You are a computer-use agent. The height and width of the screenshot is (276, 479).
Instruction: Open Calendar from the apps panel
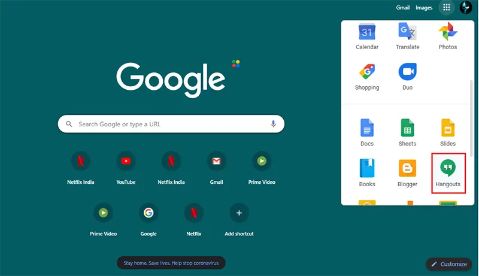(x=367, y=37)
